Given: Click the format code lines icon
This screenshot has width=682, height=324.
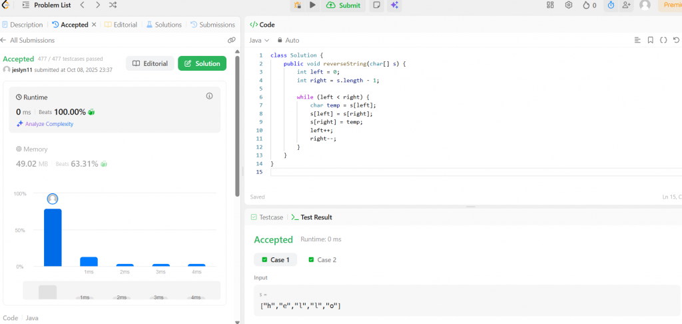Looking at the screenshot, I should pos(637,40).
